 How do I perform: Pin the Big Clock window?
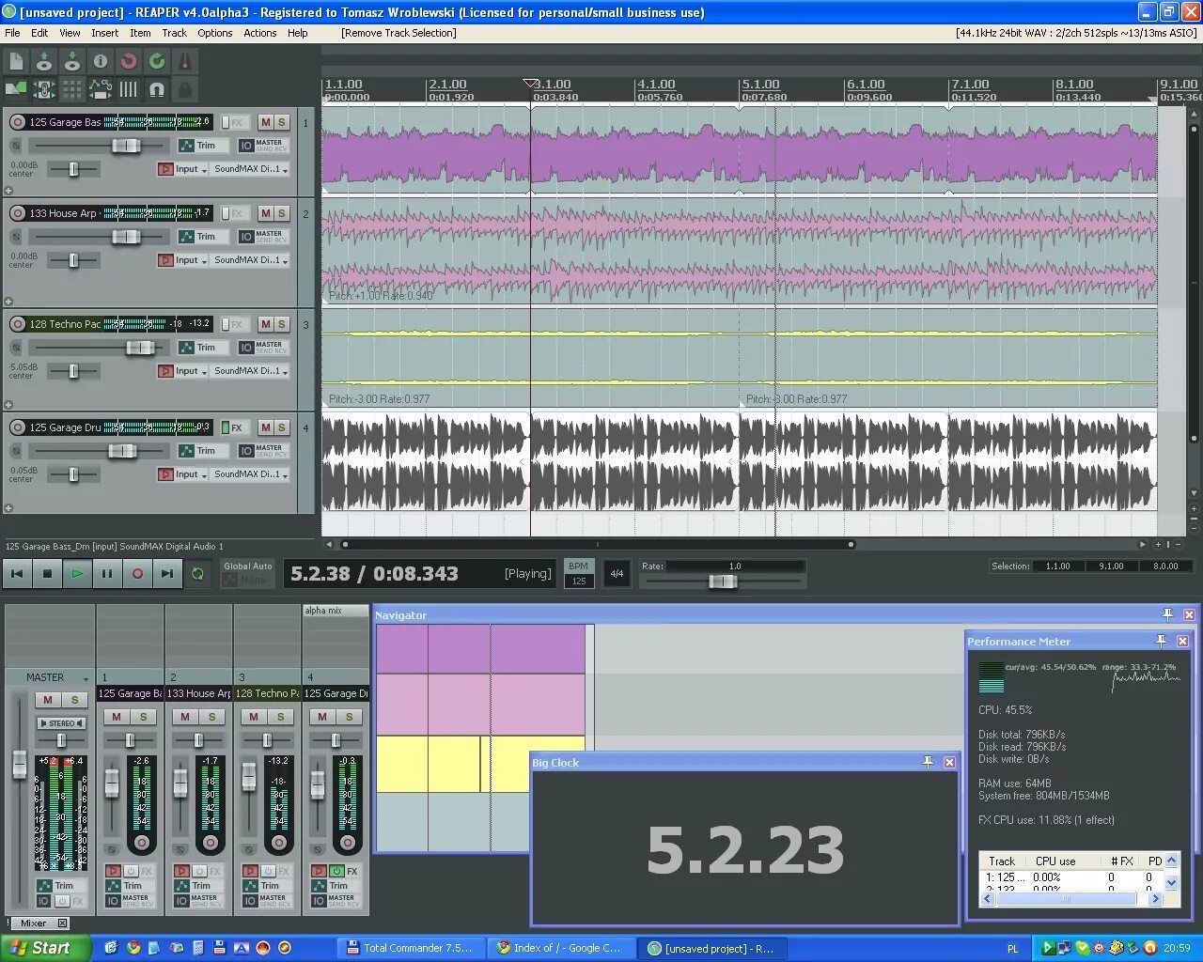[x=929, y=762]
